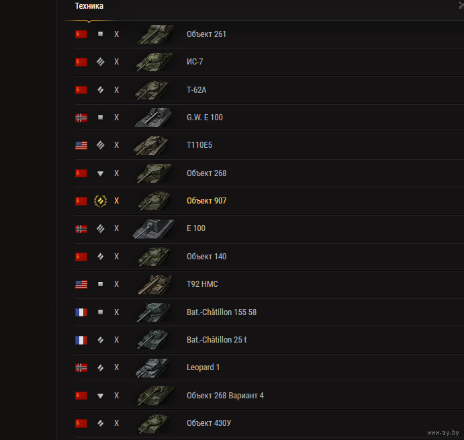Open the Bat.-Châtillon 155 58 entry

pyautogui.click(x=222, y=312)
